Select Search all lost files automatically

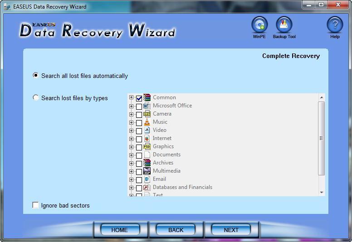35,75
